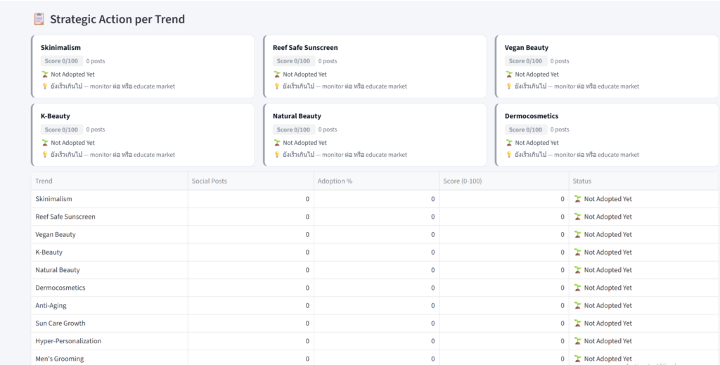Click the seedling icon in Hyper-Personalization row
Image resolution: width=720 pixels, height=365 pixels.
[578, 341]
